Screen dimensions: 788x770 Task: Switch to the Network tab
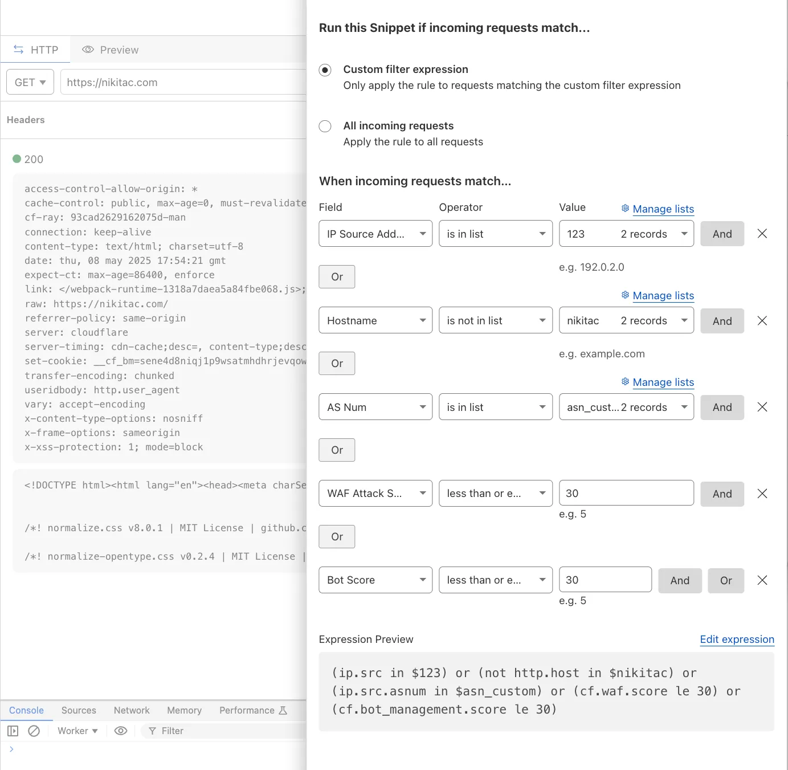pos(131,710)
